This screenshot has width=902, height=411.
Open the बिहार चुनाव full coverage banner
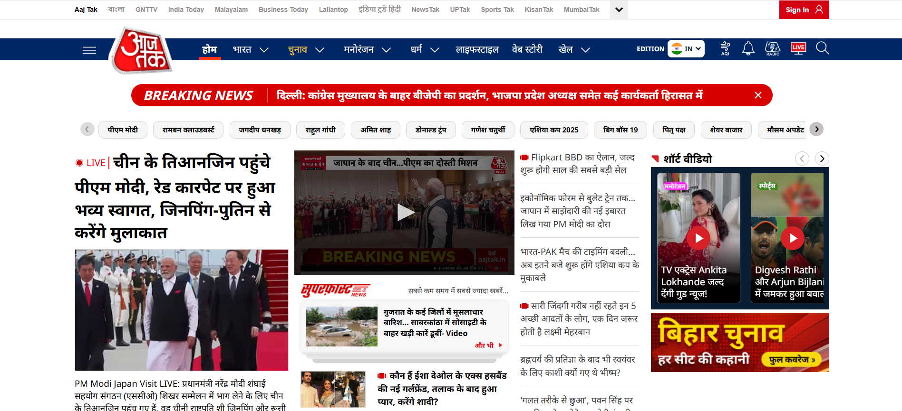(x=740, y=342)
